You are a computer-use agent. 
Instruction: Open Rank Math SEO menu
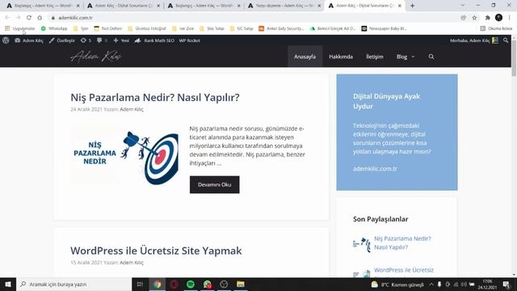point(154,40)
